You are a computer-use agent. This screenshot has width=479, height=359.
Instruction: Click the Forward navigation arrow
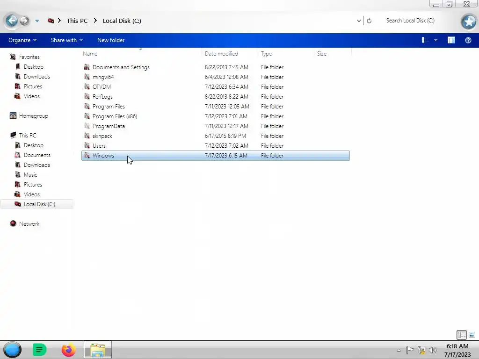click(24, 21)
